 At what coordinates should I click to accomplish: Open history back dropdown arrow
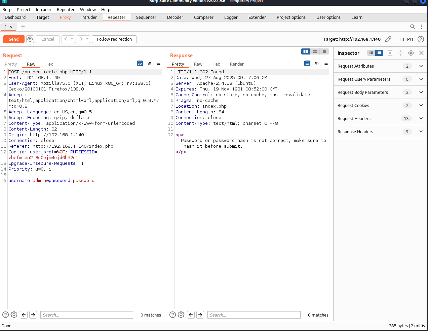pyautogui.click(x=72, y=39)
